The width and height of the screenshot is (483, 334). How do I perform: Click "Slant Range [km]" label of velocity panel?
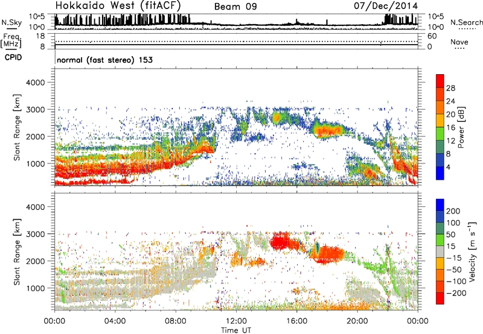coord(17,252)
